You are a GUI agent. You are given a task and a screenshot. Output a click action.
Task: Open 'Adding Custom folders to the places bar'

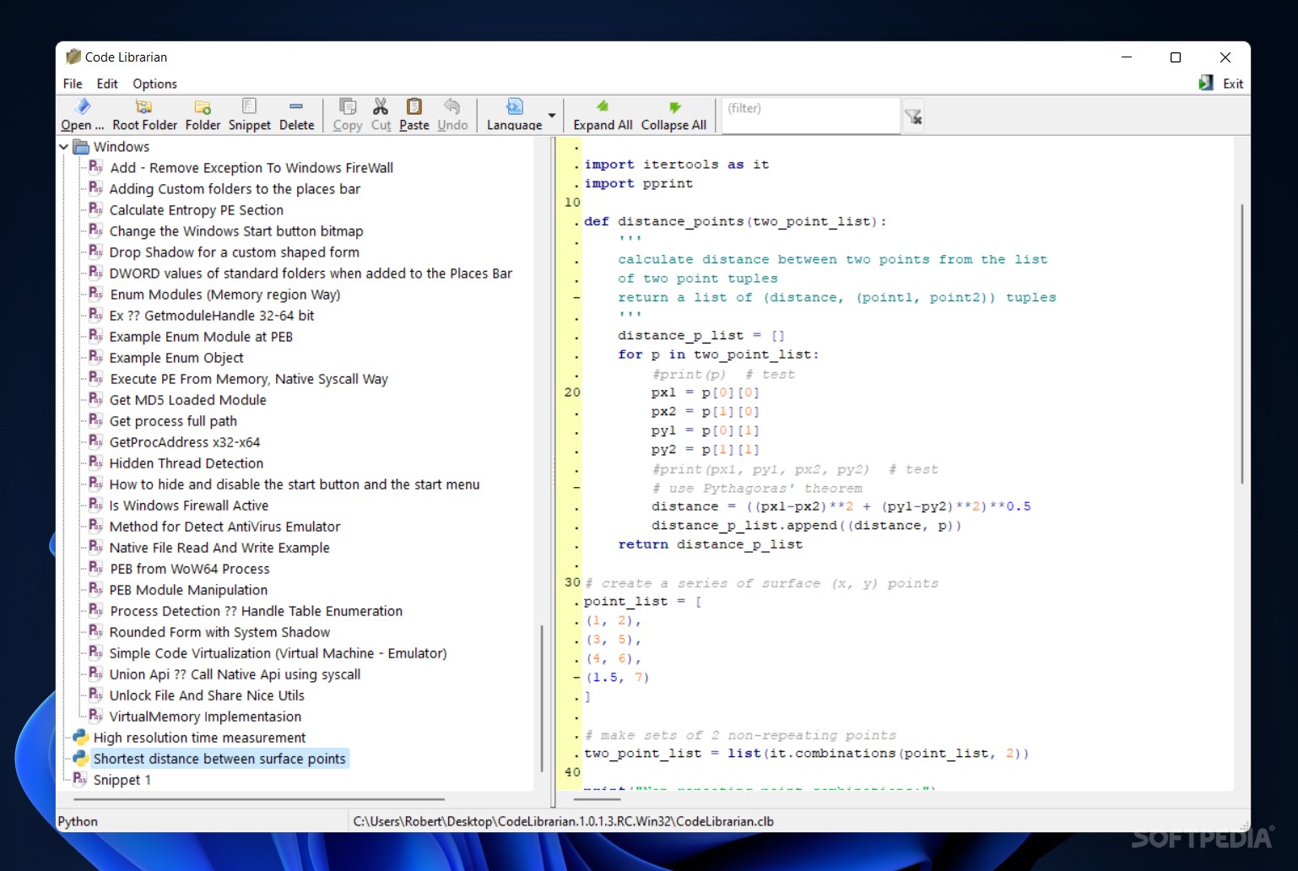235,189
